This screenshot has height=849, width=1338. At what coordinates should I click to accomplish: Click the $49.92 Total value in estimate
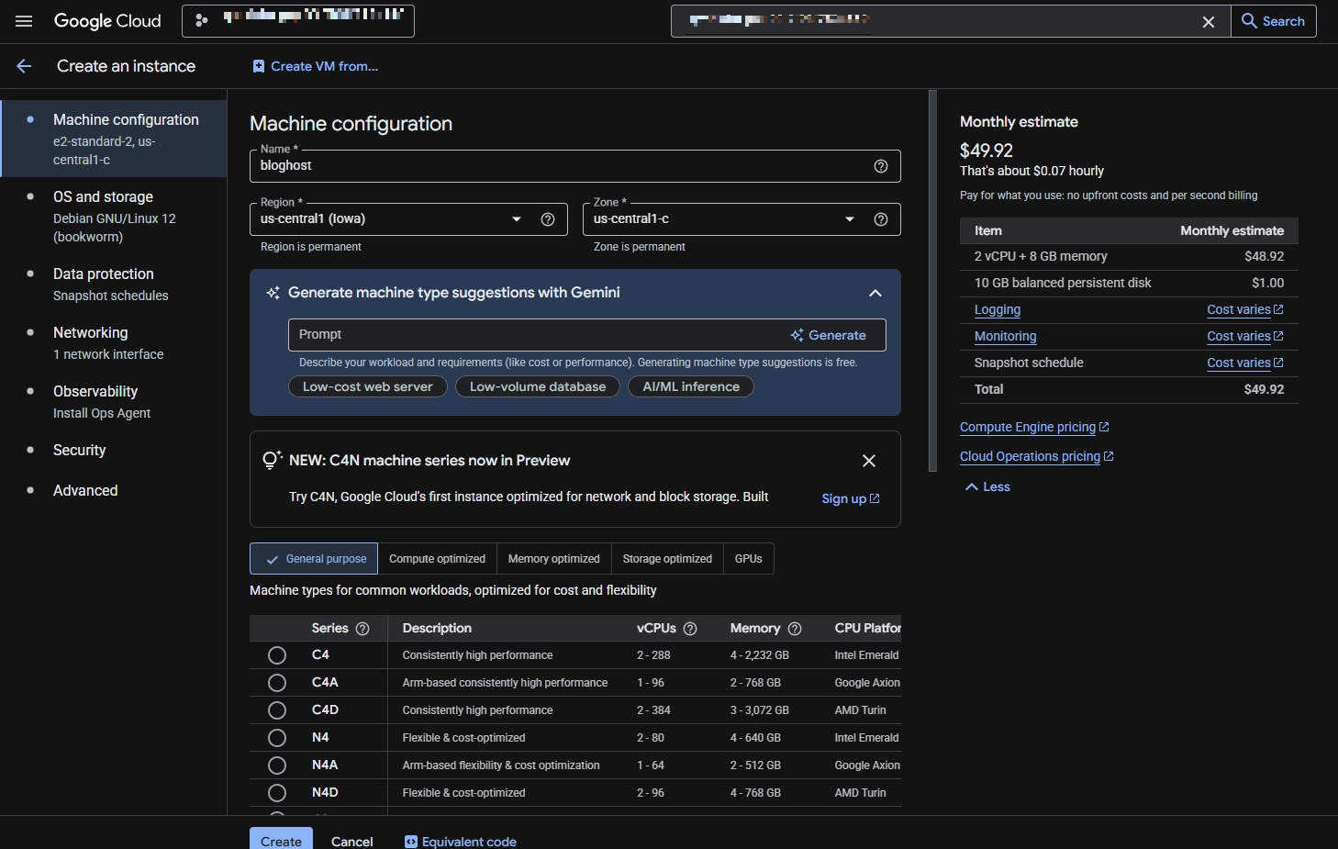click(1264, 390)
